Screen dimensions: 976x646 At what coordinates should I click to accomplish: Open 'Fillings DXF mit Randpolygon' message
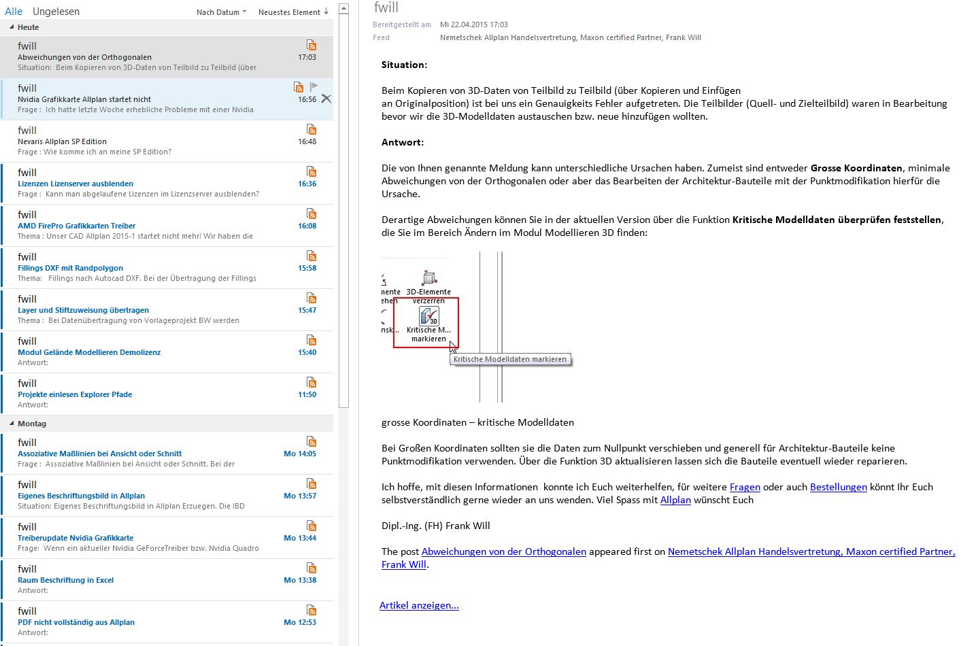tap(167, 268)
